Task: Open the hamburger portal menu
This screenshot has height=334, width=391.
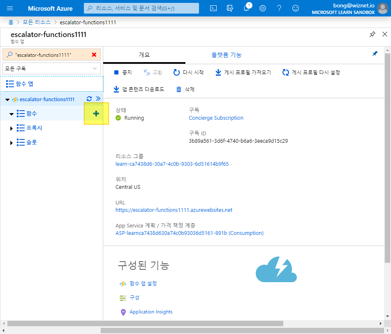Action: point(10,8)
